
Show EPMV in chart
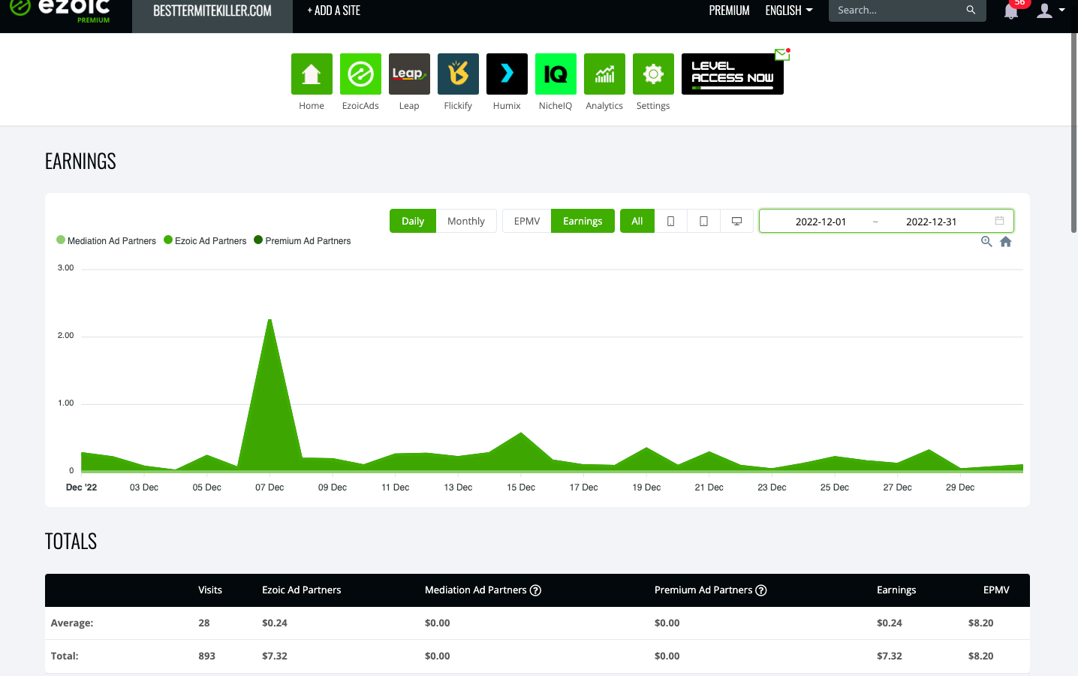pos(527,221)
